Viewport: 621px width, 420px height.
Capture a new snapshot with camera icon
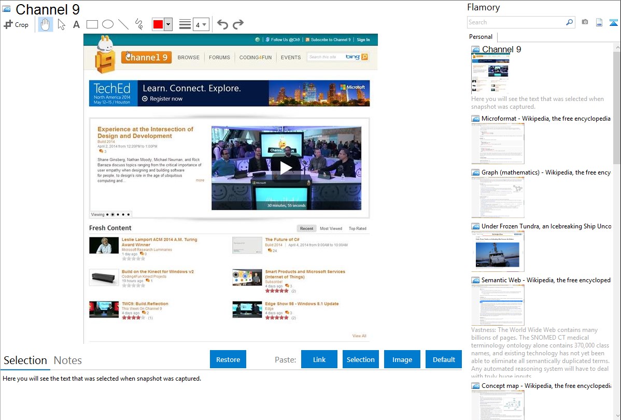pos(585,22)
